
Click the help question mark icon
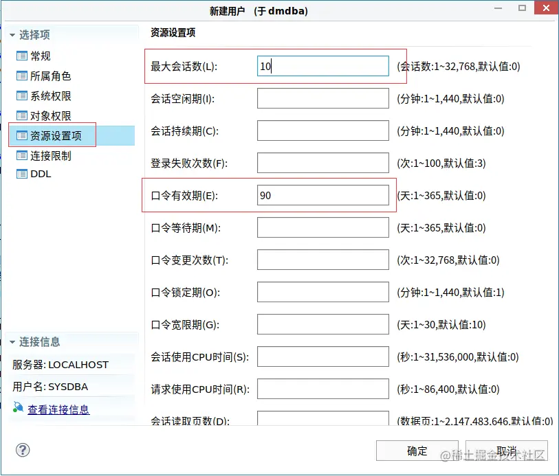coord(23,450)
